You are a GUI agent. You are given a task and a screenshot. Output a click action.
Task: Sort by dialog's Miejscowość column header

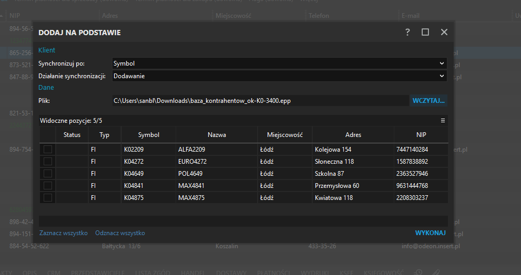click(x=285, y=135)
